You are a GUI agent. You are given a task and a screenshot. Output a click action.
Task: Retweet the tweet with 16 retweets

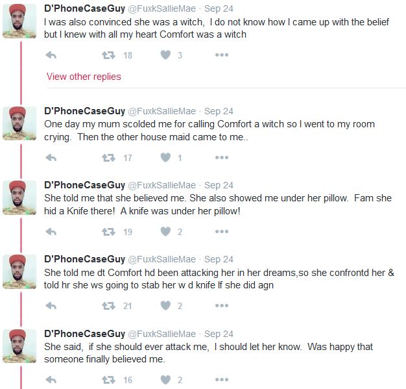tap(109, 380)
